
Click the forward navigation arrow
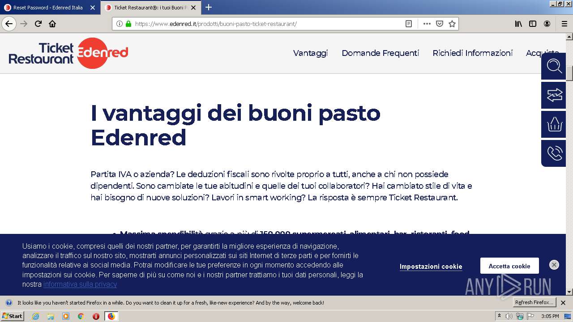pyautogui.click(x=24, y=24)
